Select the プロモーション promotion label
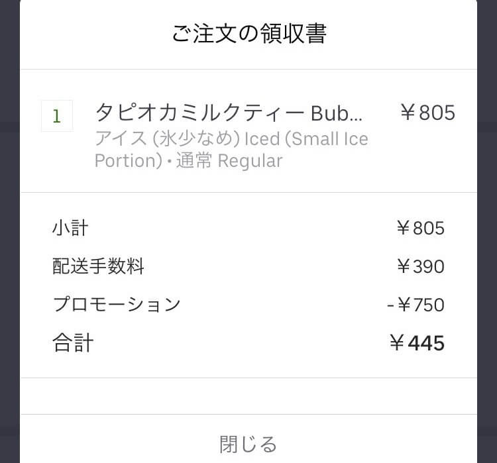 [117, 304]
